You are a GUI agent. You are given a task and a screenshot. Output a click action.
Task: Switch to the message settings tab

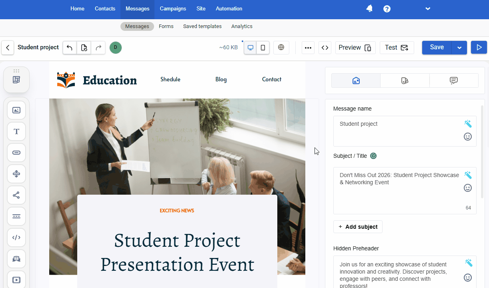click(x=356, y=81)
